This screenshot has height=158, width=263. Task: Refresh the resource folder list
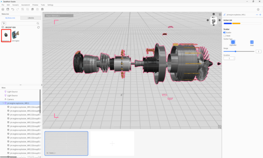(x=39, y=27)
